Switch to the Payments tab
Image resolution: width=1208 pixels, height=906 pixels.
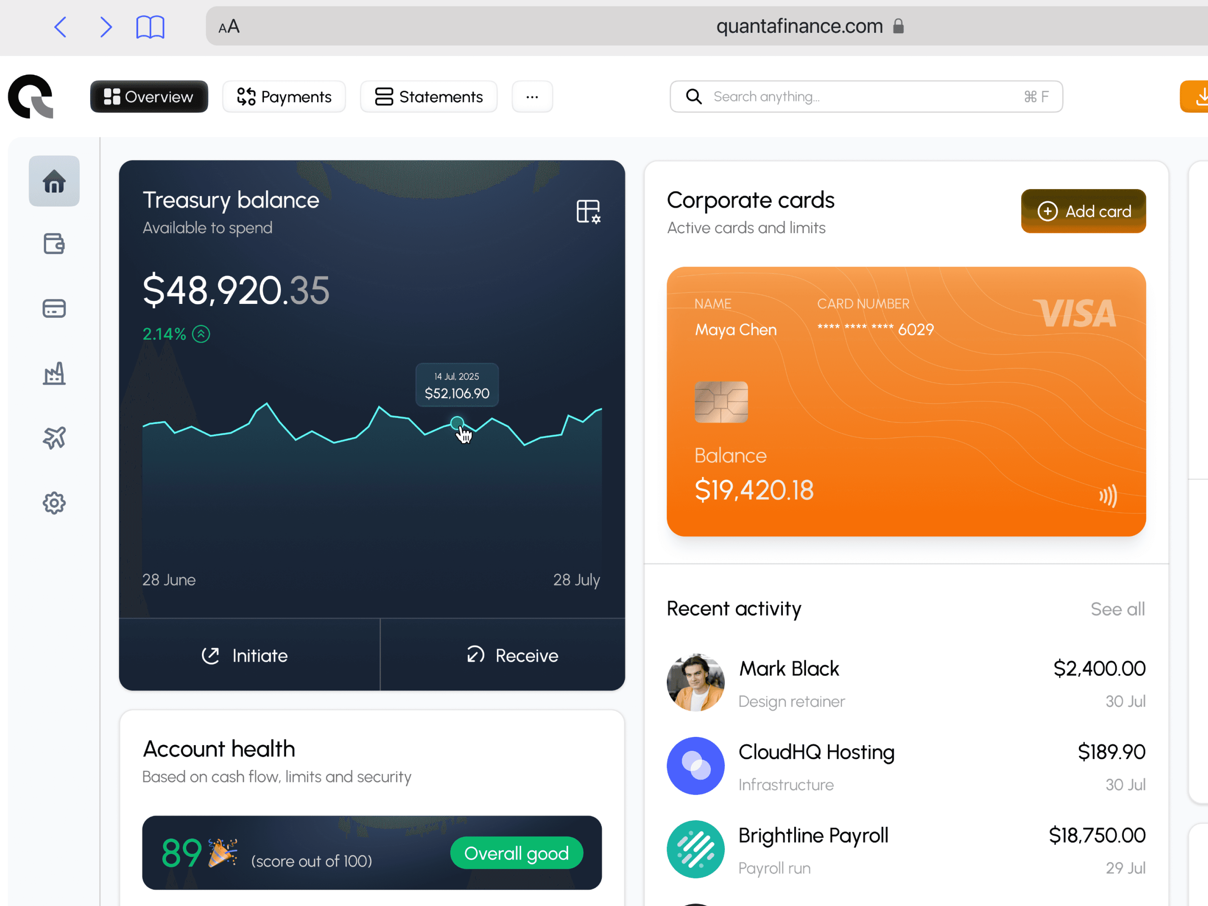pyautogui.click(x=284, y=97)
